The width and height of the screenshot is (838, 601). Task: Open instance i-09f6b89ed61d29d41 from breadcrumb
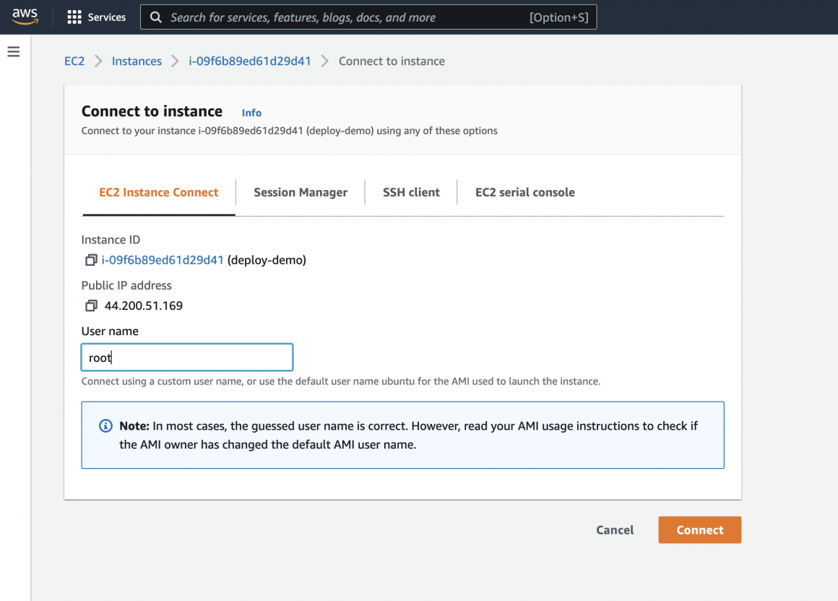pos(250,61)
